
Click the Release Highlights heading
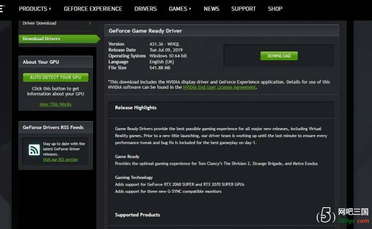(x=136, y=108)
